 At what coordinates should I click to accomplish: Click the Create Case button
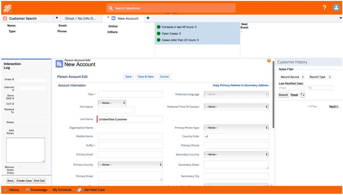point(24,181)
